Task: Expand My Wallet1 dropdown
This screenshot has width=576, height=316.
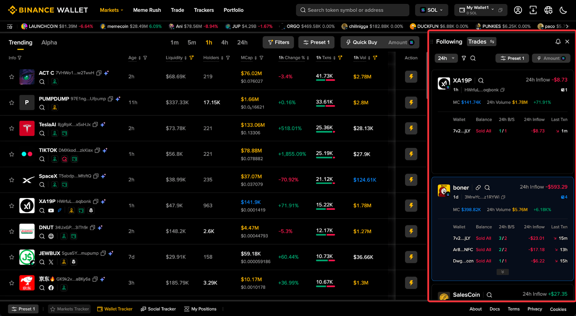Action: (x=492, y=9)
